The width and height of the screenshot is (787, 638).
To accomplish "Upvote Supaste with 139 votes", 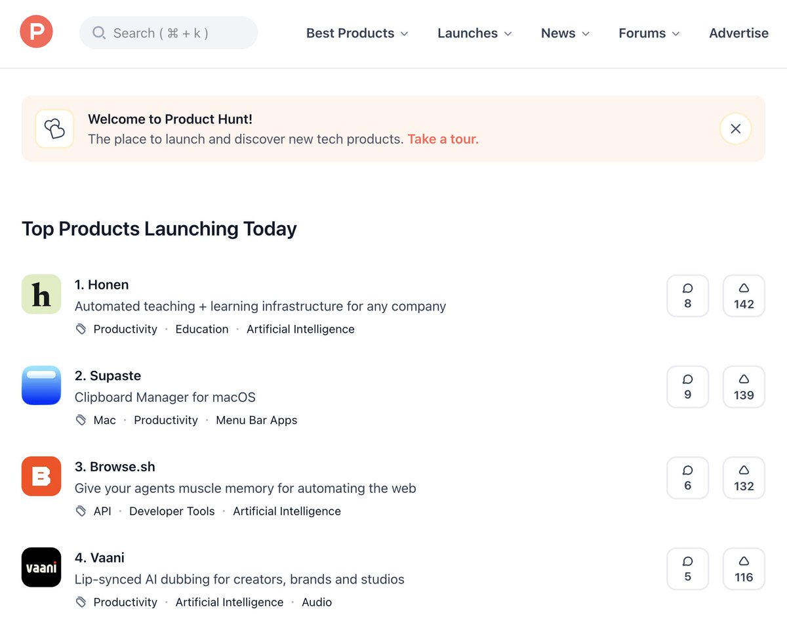I will [744, 387].
